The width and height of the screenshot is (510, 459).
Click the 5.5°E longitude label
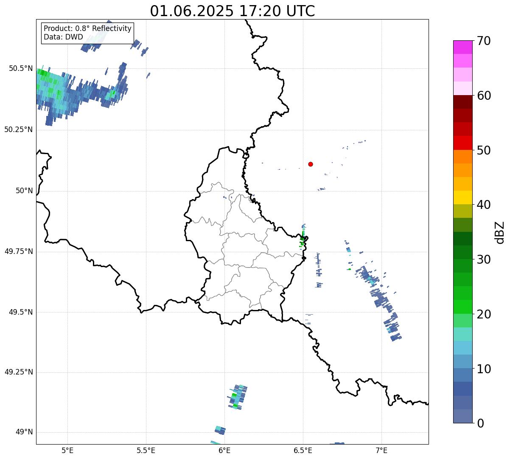click(x=146, y=450)
